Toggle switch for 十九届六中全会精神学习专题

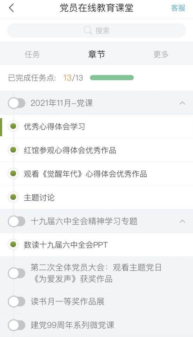(x=17, y=221)
